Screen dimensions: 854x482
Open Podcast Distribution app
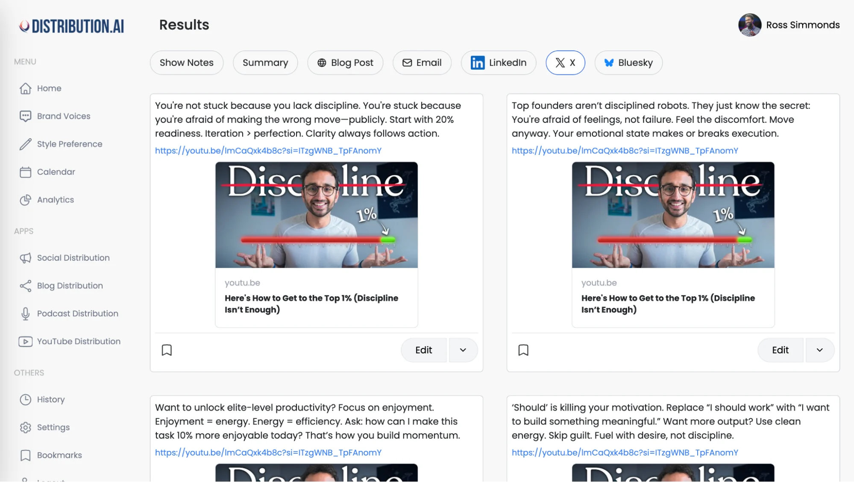[78, 314]
